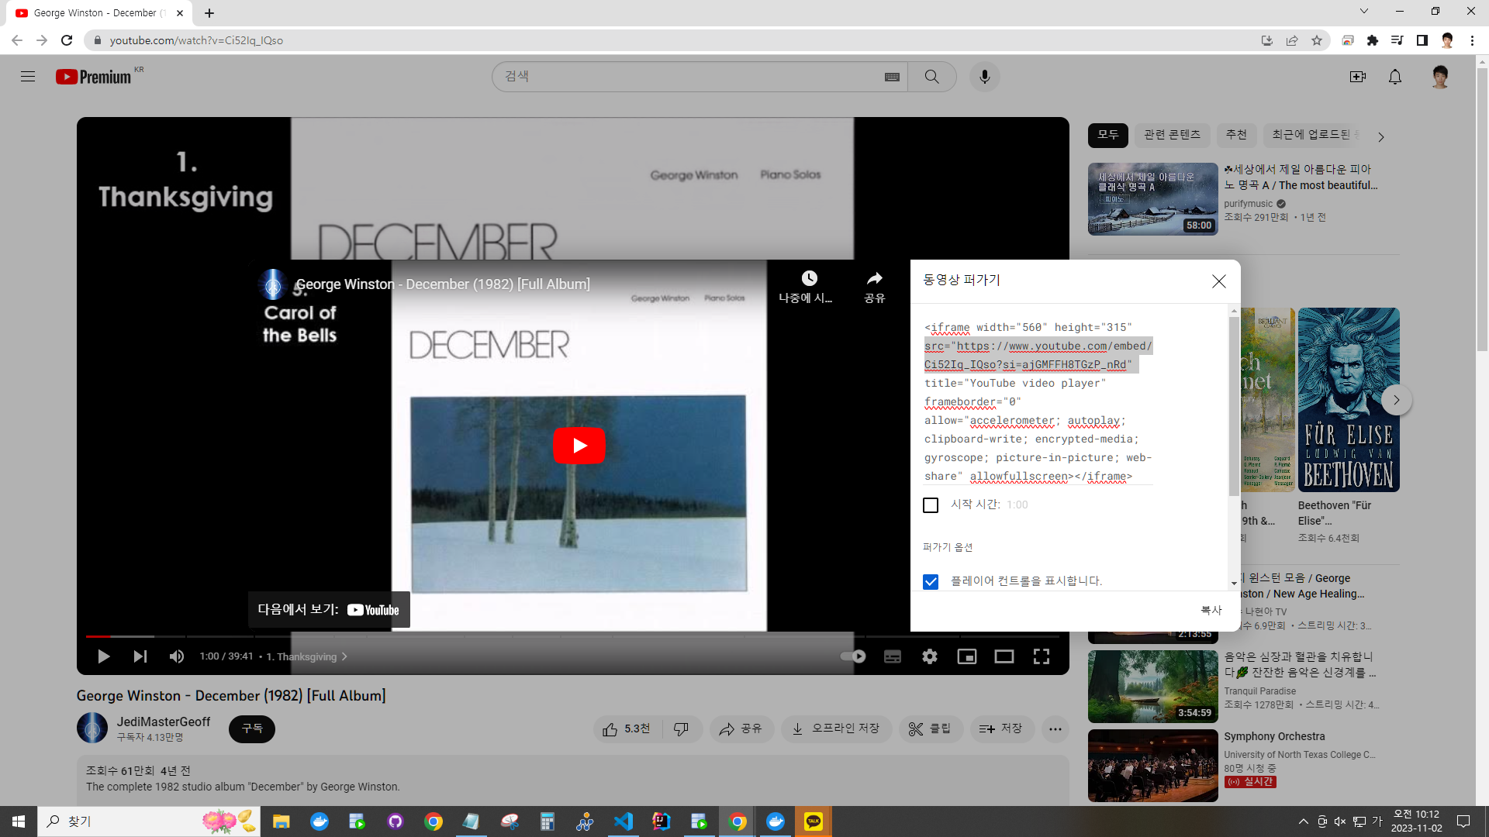Open notifications bell icon
This screenshot has width=1489, height=837.
click(1394, 77)
